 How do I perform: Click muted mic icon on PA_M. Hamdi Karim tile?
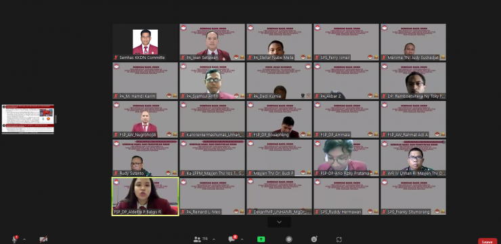(x=116, y=96)
